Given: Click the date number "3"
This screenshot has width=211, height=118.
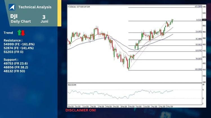Looking at the screenshot, I should 44,17.
